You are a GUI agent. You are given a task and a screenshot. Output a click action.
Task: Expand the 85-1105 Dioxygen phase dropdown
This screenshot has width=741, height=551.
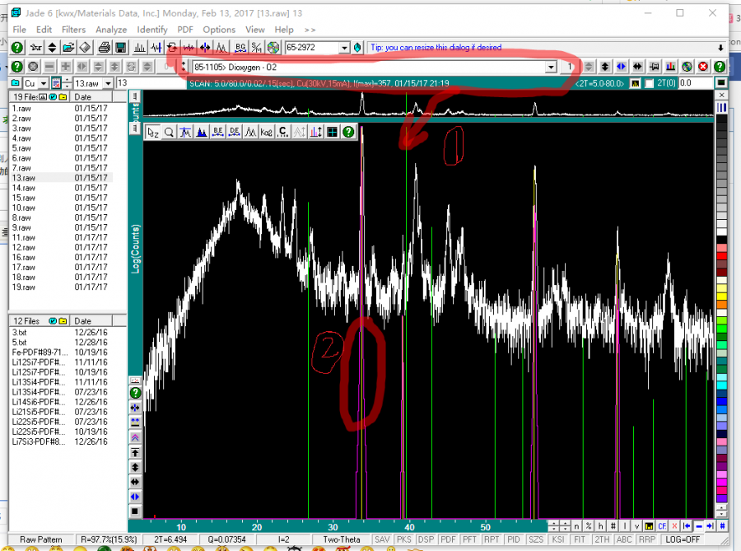551,67
